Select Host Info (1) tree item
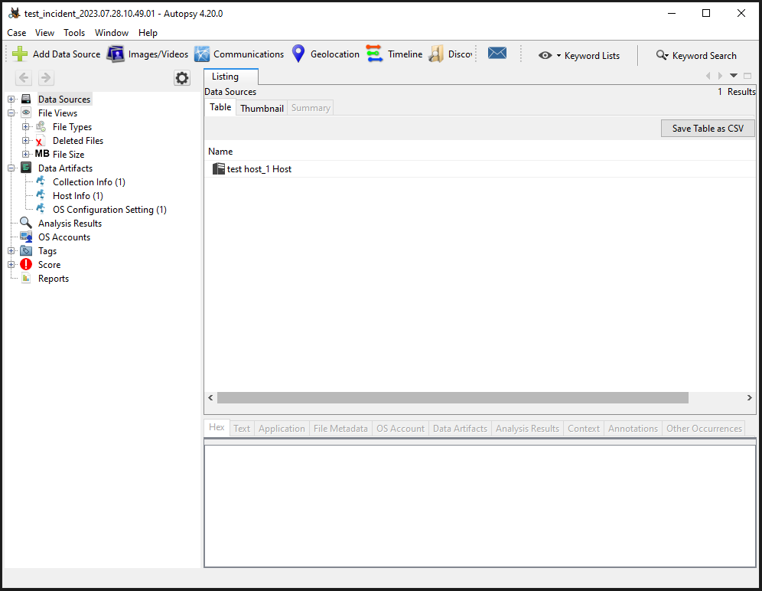 coord(78,195)
